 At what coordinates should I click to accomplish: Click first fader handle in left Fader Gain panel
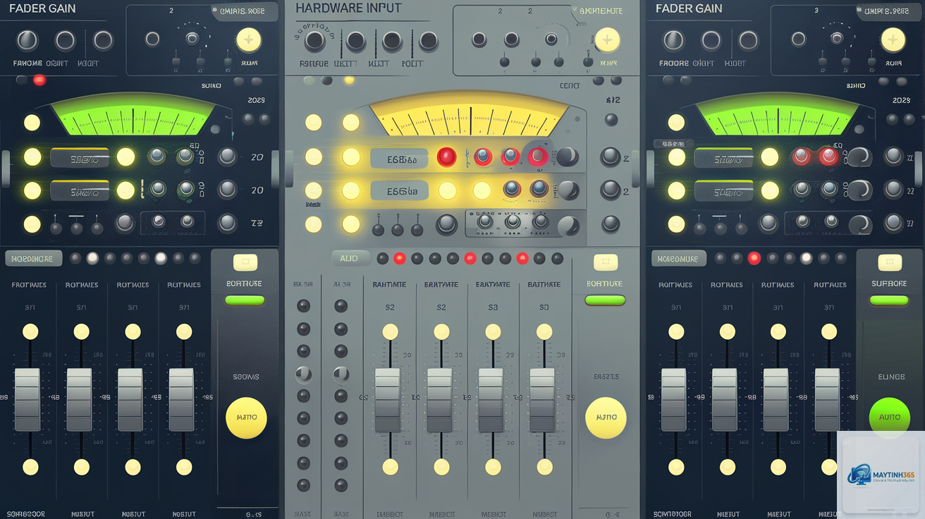(x=27, y=400)
